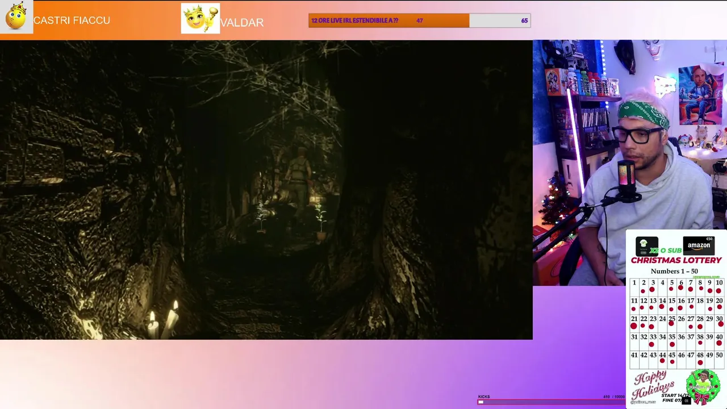
Task: Click the Amazon €50 gift card icon
Action: tap(699, 245)
